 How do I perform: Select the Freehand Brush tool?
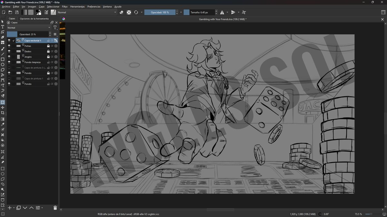tap(3, 49)
